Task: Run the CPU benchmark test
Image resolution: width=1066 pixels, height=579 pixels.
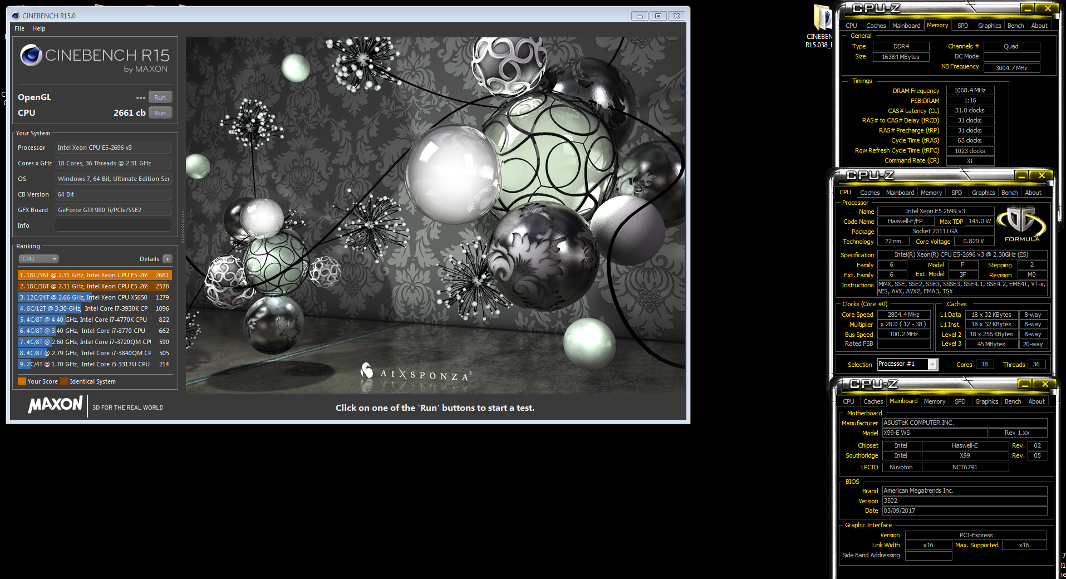Action: point(160,113)
